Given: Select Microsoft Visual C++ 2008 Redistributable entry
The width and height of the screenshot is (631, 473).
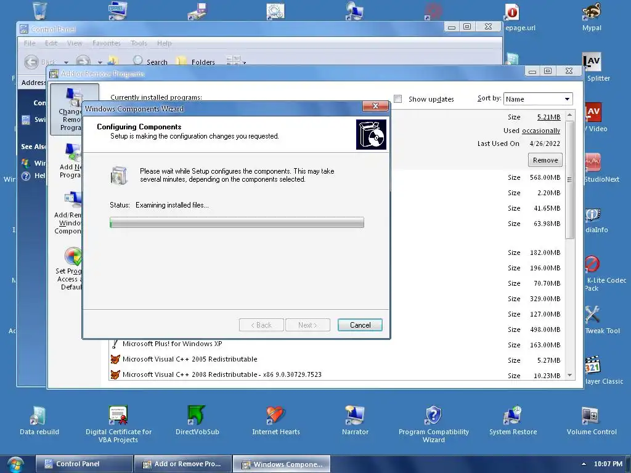Looking at the screenshot, I should point(222,374).
